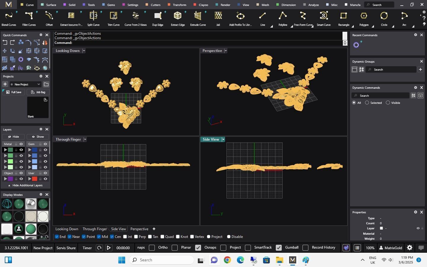The width and height of the screenshot is (427, 267).
Task: Expand the Line tool flyout triangle
Action: click(271, 26)
